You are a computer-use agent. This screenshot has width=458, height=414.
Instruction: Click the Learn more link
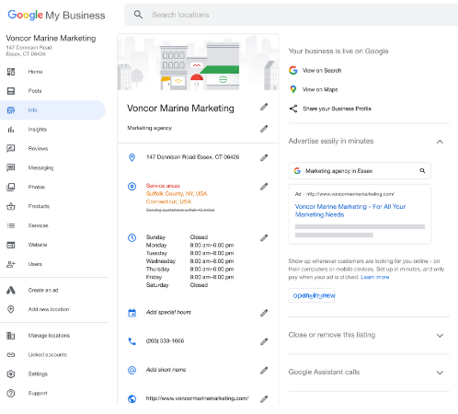coord(374,277)
